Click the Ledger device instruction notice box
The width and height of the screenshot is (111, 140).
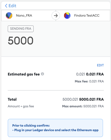click(x=55, y=128)
